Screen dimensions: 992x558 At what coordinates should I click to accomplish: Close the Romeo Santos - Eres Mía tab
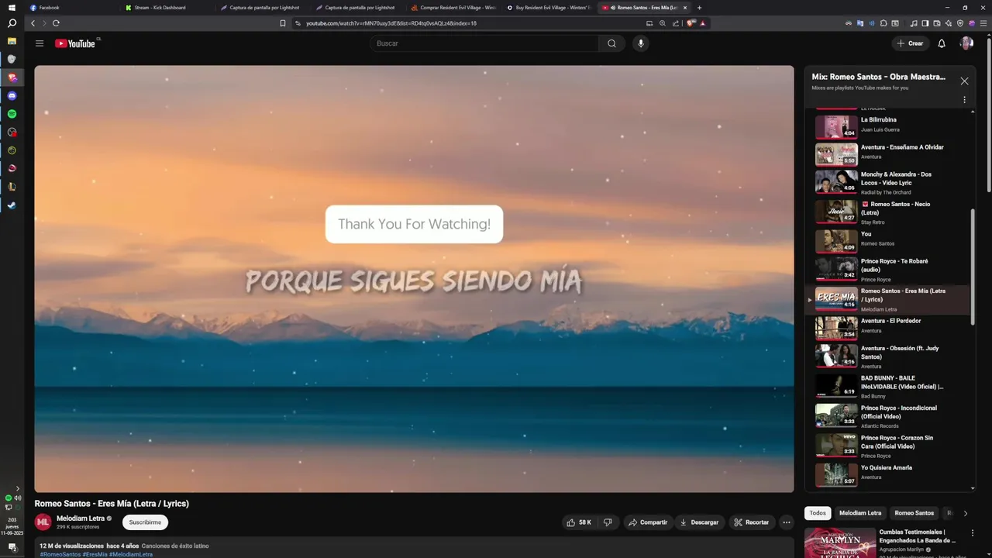684,8
